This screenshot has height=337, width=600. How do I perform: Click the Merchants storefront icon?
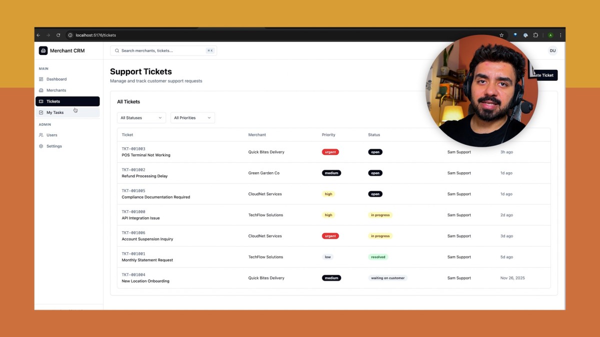[41, 90]
